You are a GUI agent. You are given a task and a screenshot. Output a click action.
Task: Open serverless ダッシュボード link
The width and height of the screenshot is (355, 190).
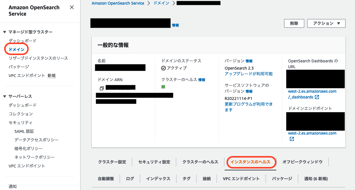click(22, 105)
